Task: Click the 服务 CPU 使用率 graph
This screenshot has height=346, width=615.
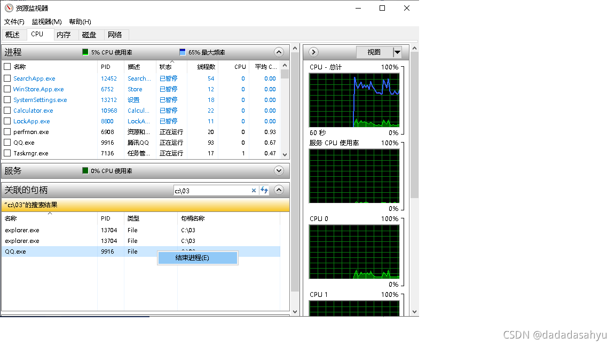Action: (x=354, y=176)
